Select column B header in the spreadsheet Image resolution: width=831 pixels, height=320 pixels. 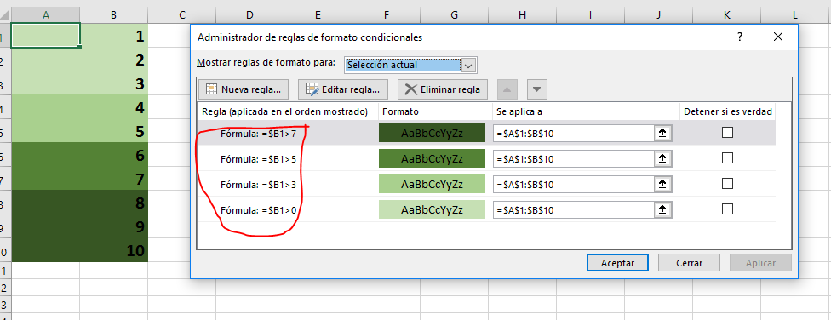pos(114,15)
